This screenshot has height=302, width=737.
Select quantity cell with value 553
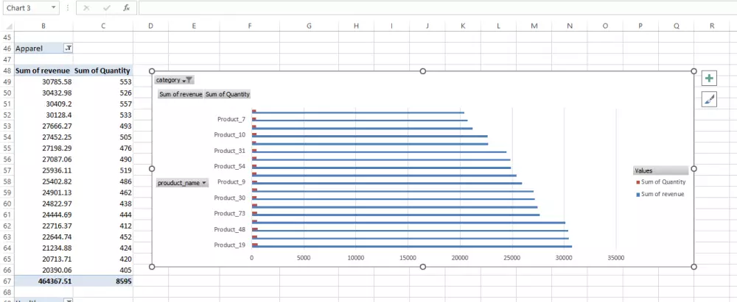pos(103,82)
